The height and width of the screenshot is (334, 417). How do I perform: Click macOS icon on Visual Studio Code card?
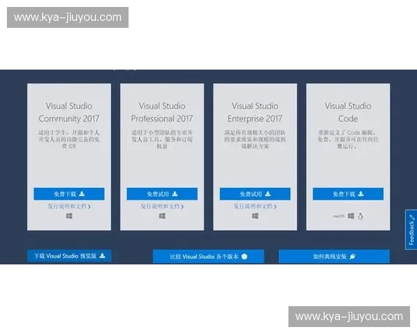point(338,216)
